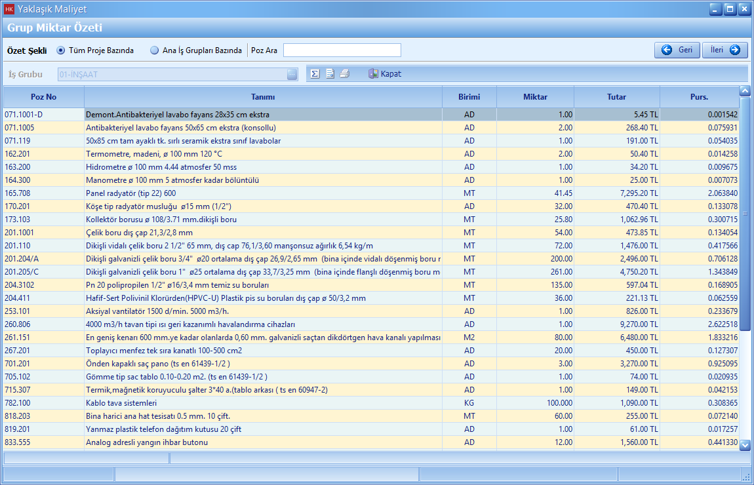Click the Kapat door icon
The height and width of the screenshot is (485, 754).
coord(374,74)
